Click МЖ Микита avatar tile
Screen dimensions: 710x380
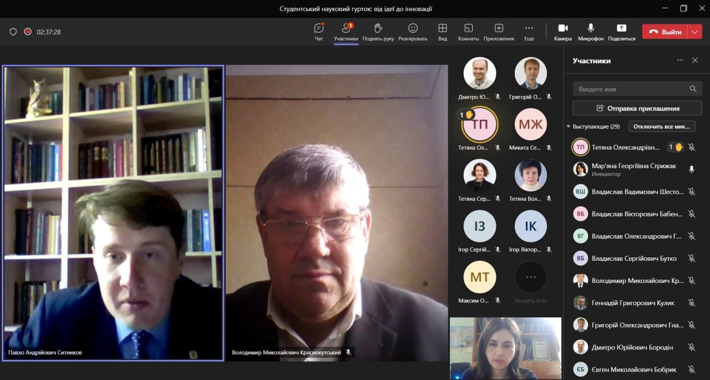click(x=531, y=124)
